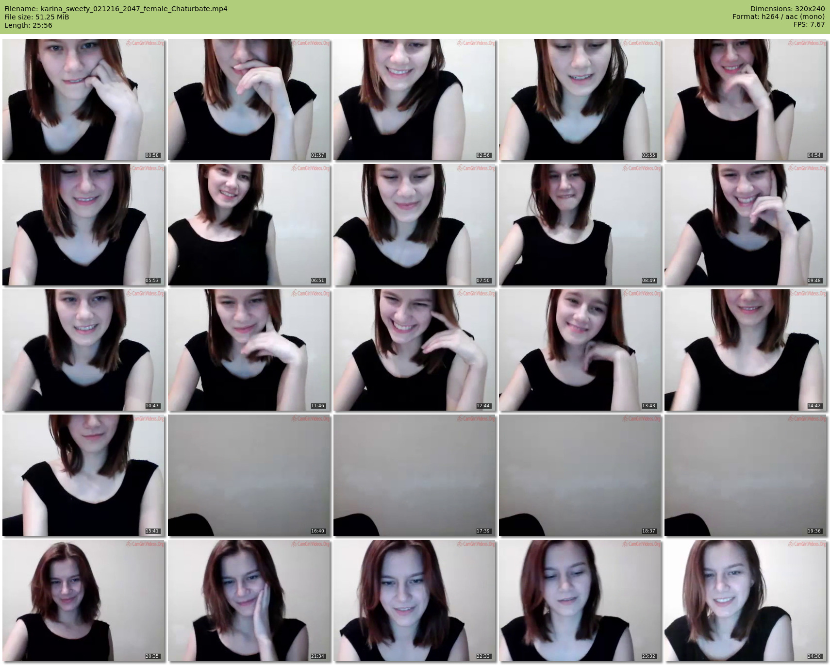830x665 pixels.
Task: Click the thumbnail stamped 15:41
Action: point(83,475)
